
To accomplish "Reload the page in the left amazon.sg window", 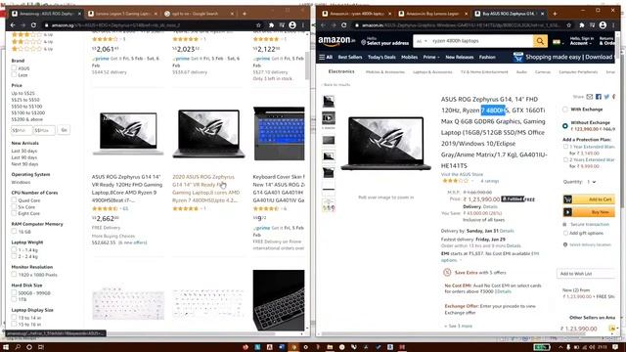I will (x=33, y=25).
